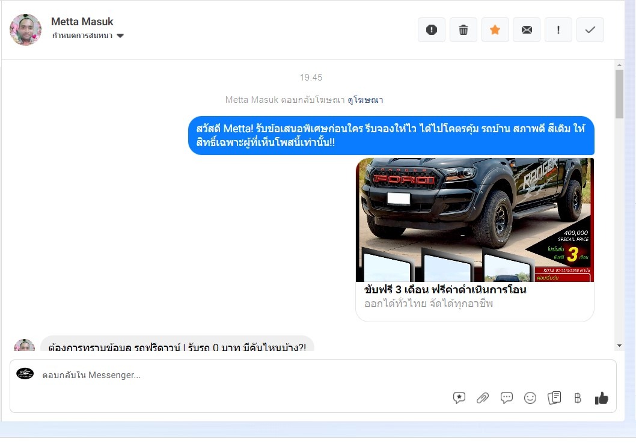
Task: Click the incoming message ต้องการทราบข้อมูล
Action: 177,344
